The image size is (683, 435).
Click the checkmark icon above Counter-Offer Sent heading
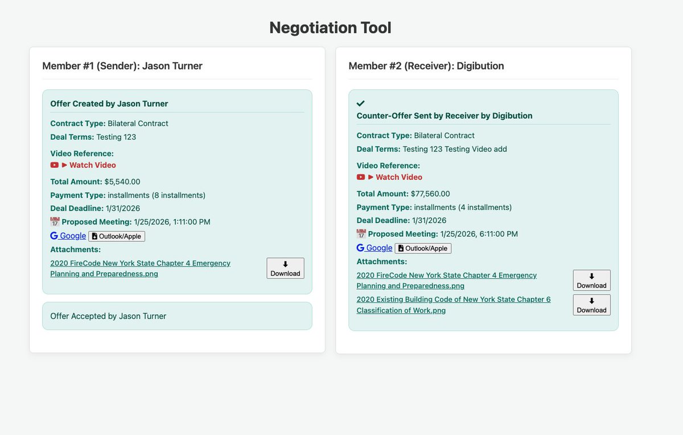pos(360,104)
